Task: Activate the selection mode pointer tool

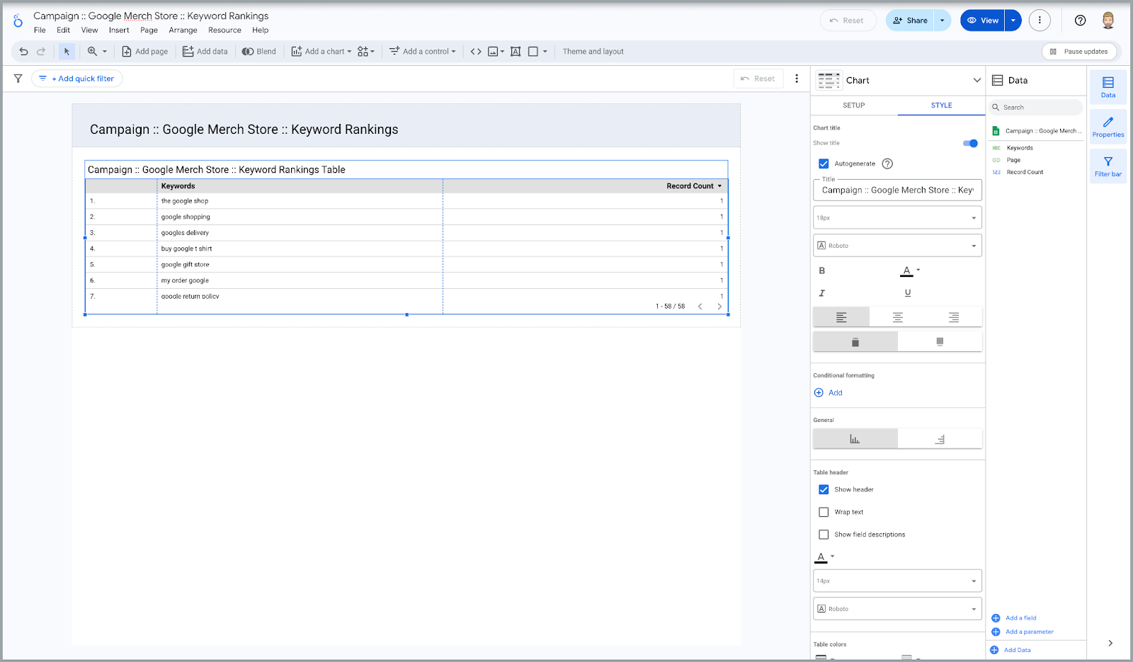Action: (x=67, y=52)
